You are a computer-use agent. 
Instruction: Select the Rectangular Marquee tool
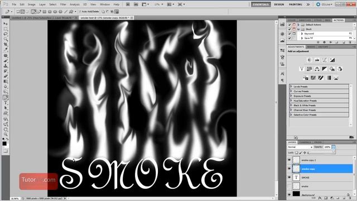(x=6, y=29)
